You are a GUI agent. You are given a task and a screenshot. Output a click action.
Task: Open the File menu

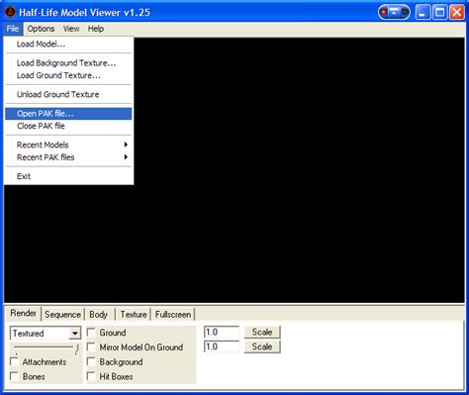[13, 29]
